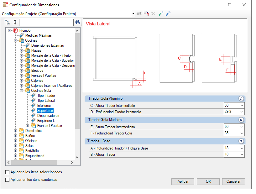Click the Placas folder icon
256x194 pixels.
(x=27, y=50)
